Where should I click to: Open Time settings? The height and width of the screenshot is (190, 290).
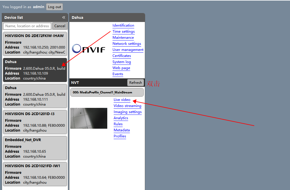coord(123,32)
